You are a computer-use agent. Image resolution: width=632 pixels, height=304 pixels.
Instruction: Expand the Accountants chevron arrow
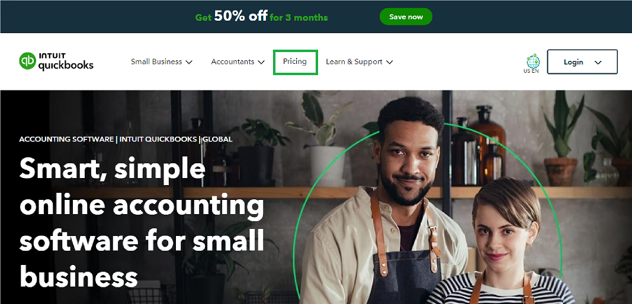click(261, 62)
